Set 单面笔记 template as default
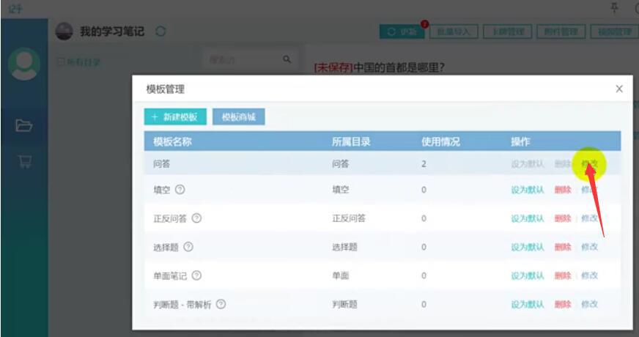This screenshot has width=639, height=337. tap(528, 275)
